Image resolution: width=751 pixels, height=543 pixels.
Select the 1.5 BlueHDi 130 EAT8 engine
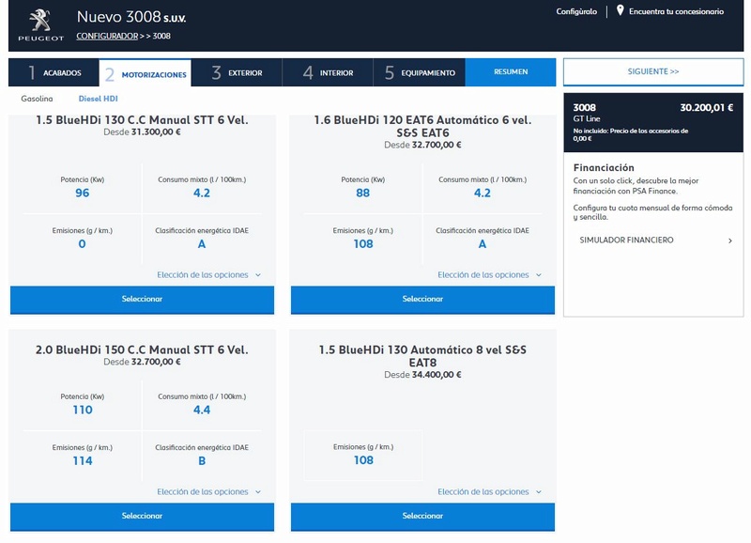tap(423, 517)
